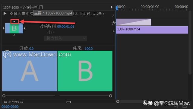Screen dimensions: 193x109
Task: Click the bottom edge direction arrow on thumbnail
Action: [x=14, y=35]
